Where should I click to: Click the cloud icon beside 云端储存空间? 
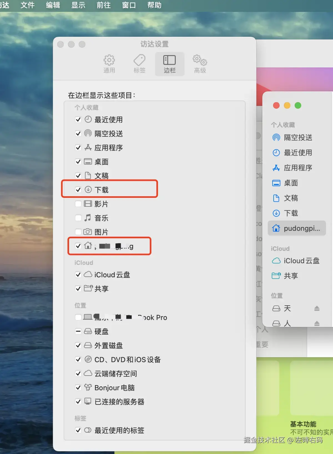[x=88, y=373]
